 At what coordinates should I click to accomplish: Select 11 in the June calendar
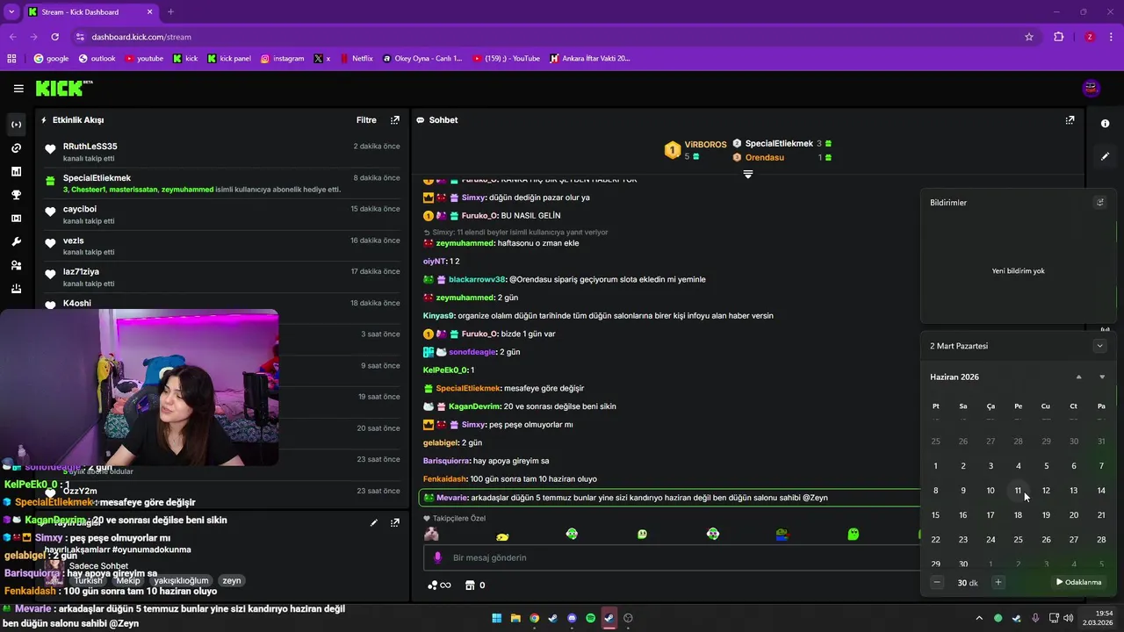[1018, 491]
